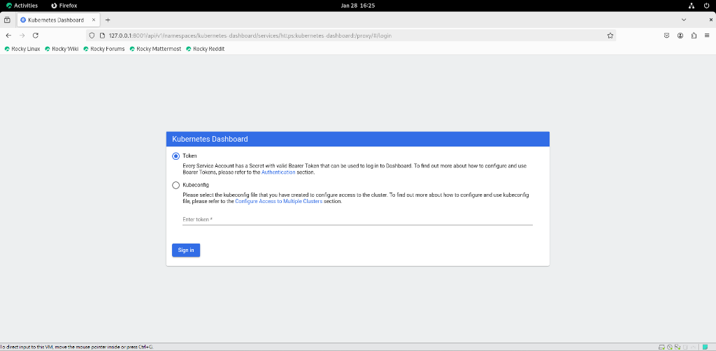Viewport: 716px width, 351px height.
Task: Go back with the browser back arrow
Action: point(8,36)
